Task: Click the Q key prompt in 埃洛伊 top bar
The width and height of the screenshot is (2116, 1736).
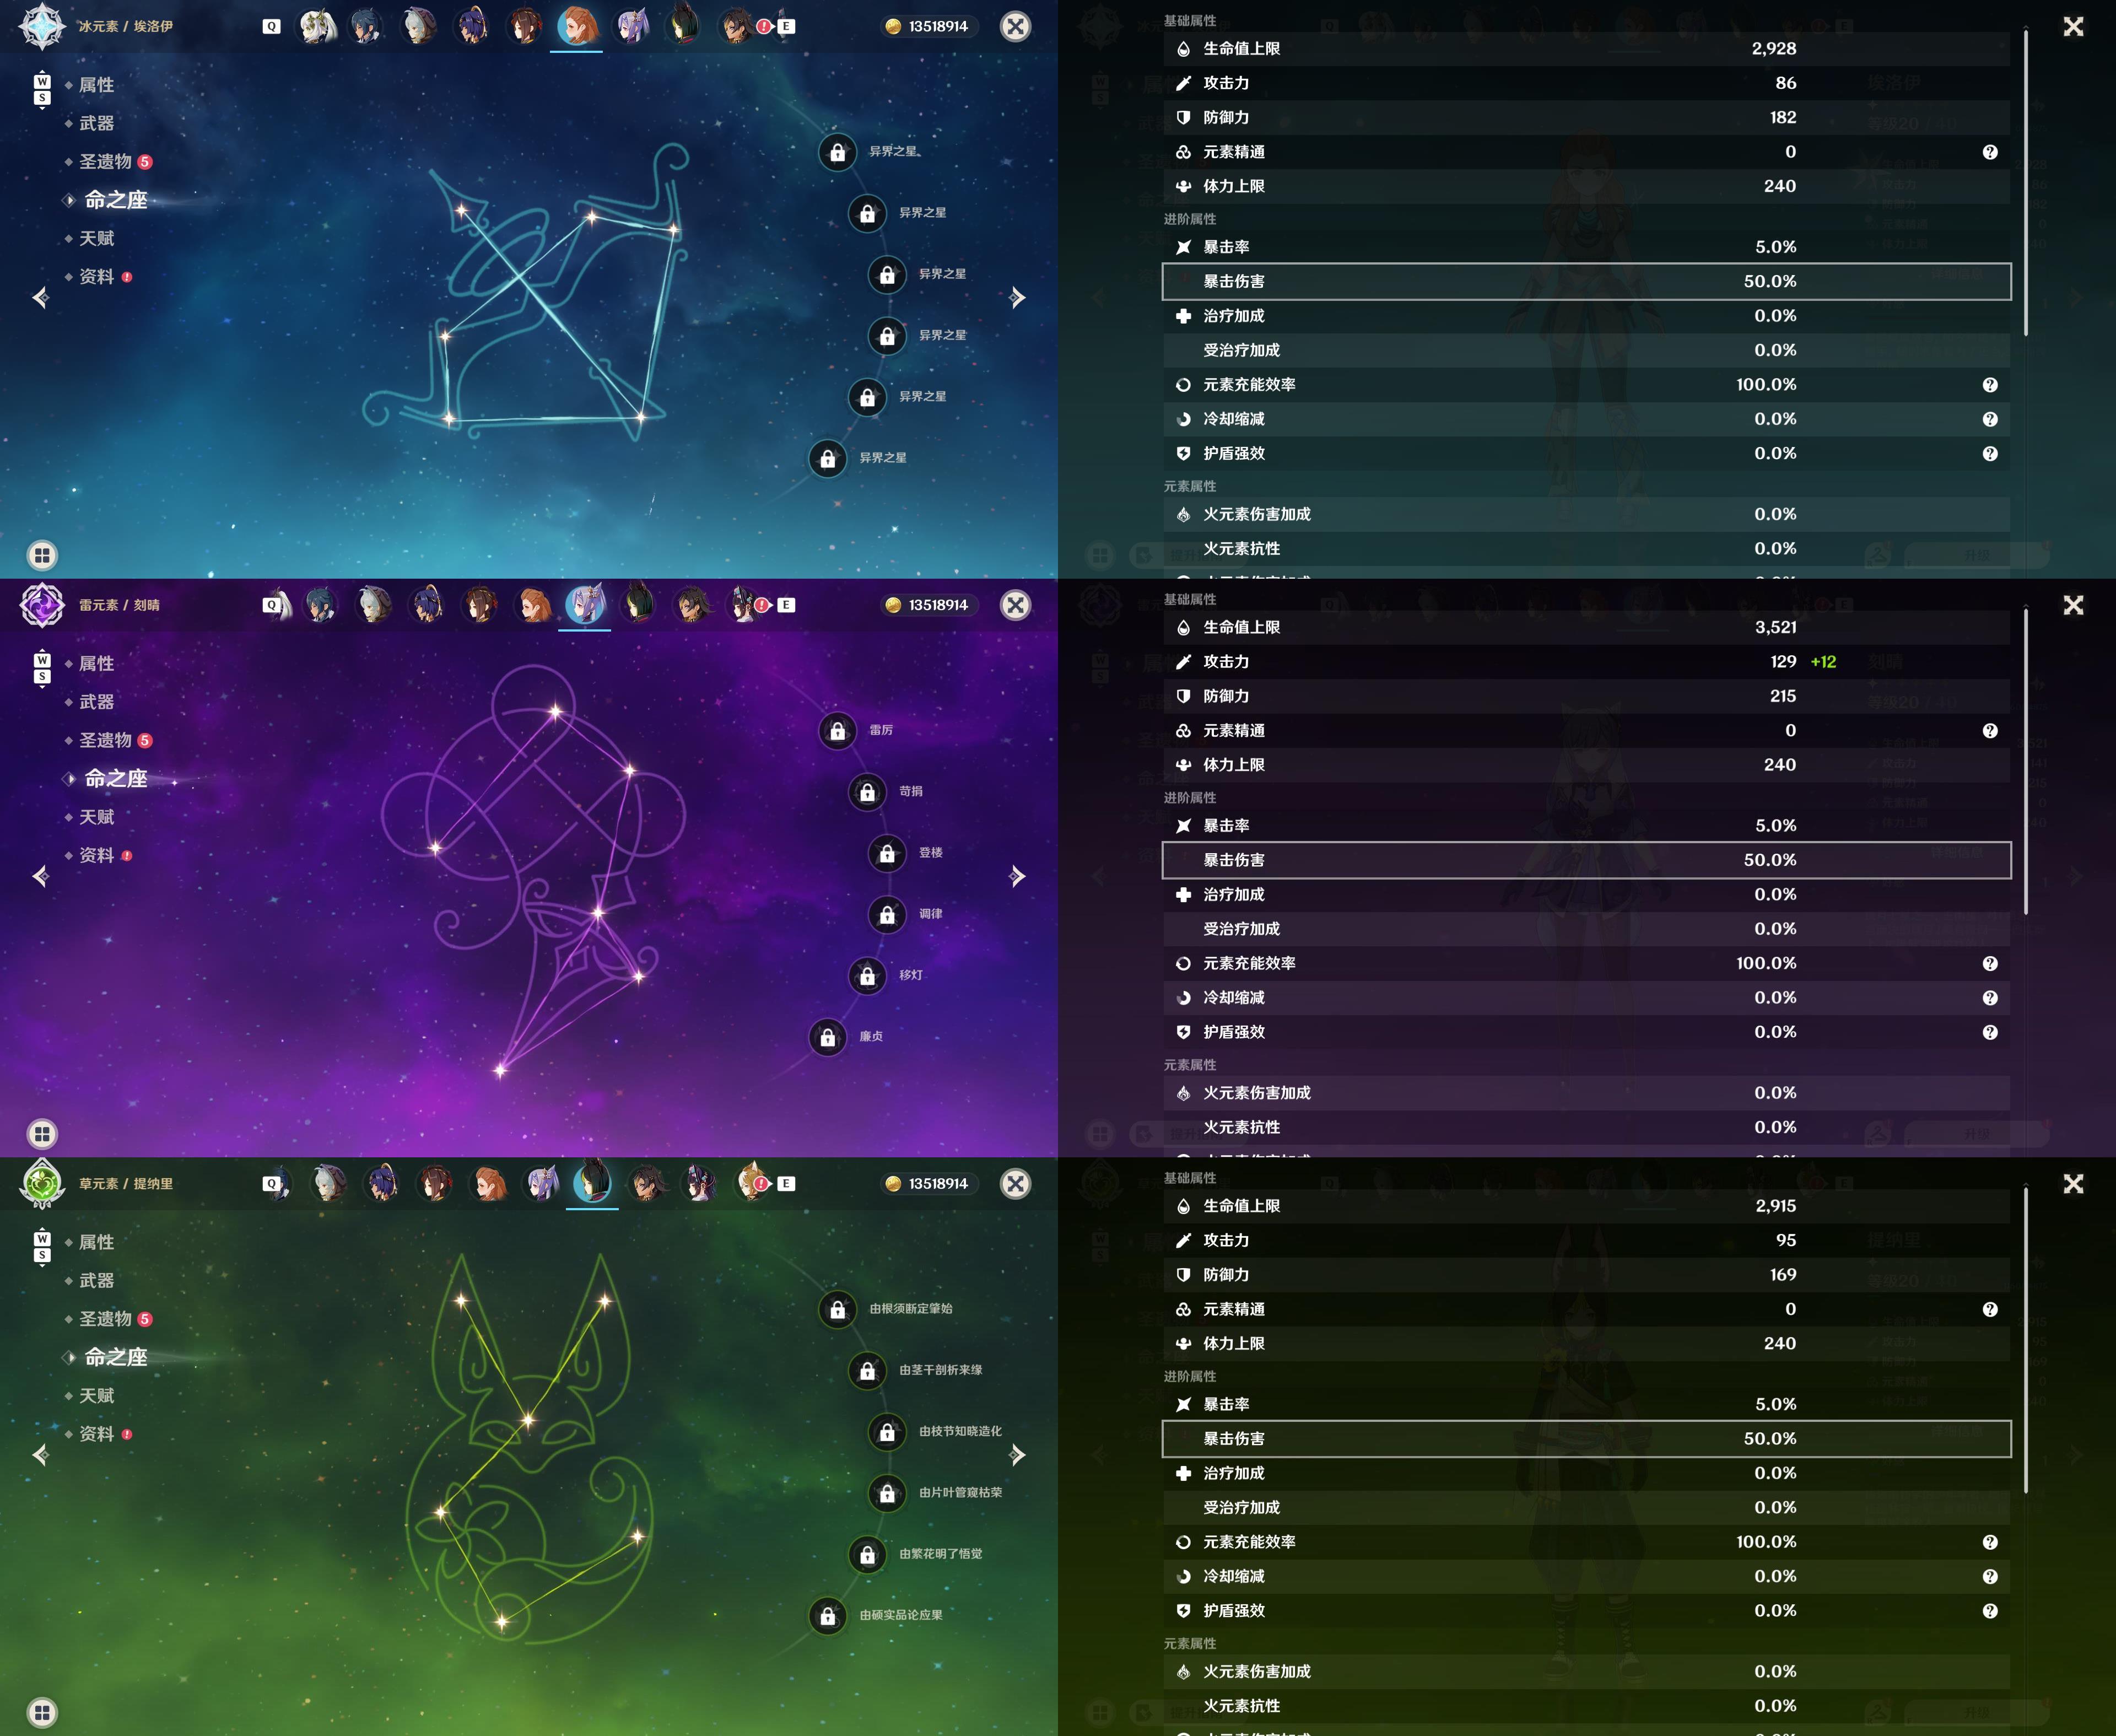Action: point(271,26)
